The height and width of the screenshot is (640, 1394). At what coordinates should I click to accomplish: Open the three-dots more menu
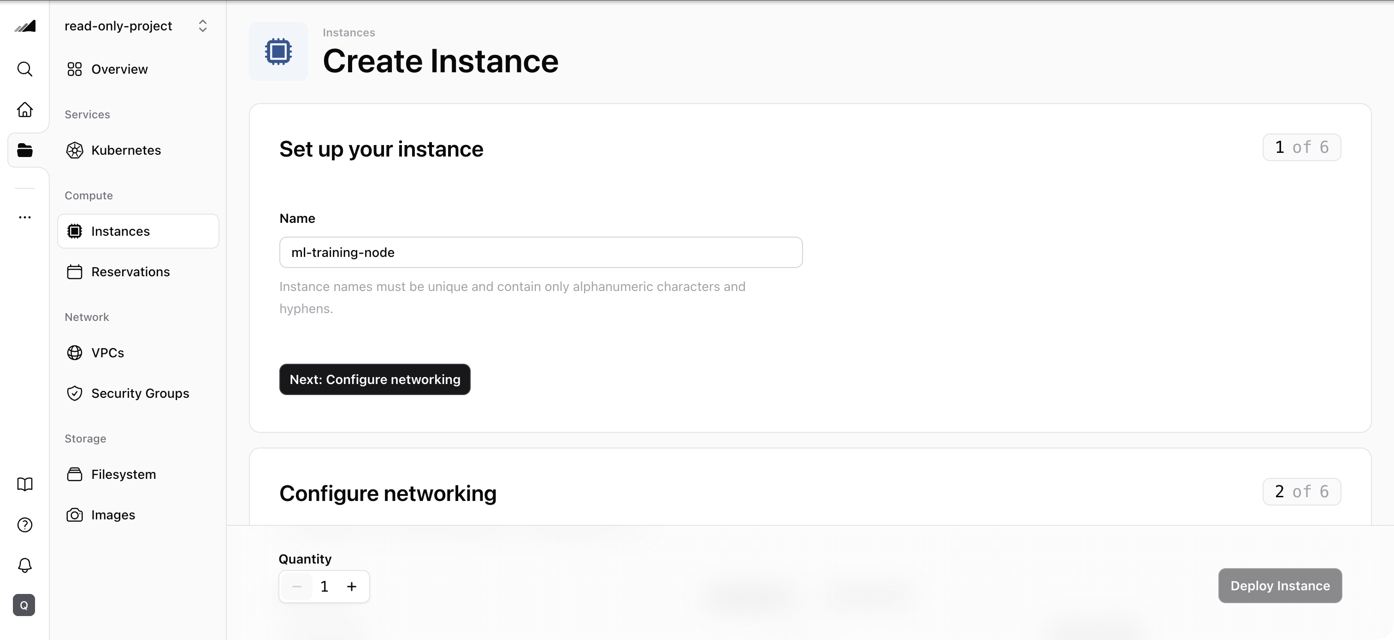pyautogui.click(x=25, y=217)
